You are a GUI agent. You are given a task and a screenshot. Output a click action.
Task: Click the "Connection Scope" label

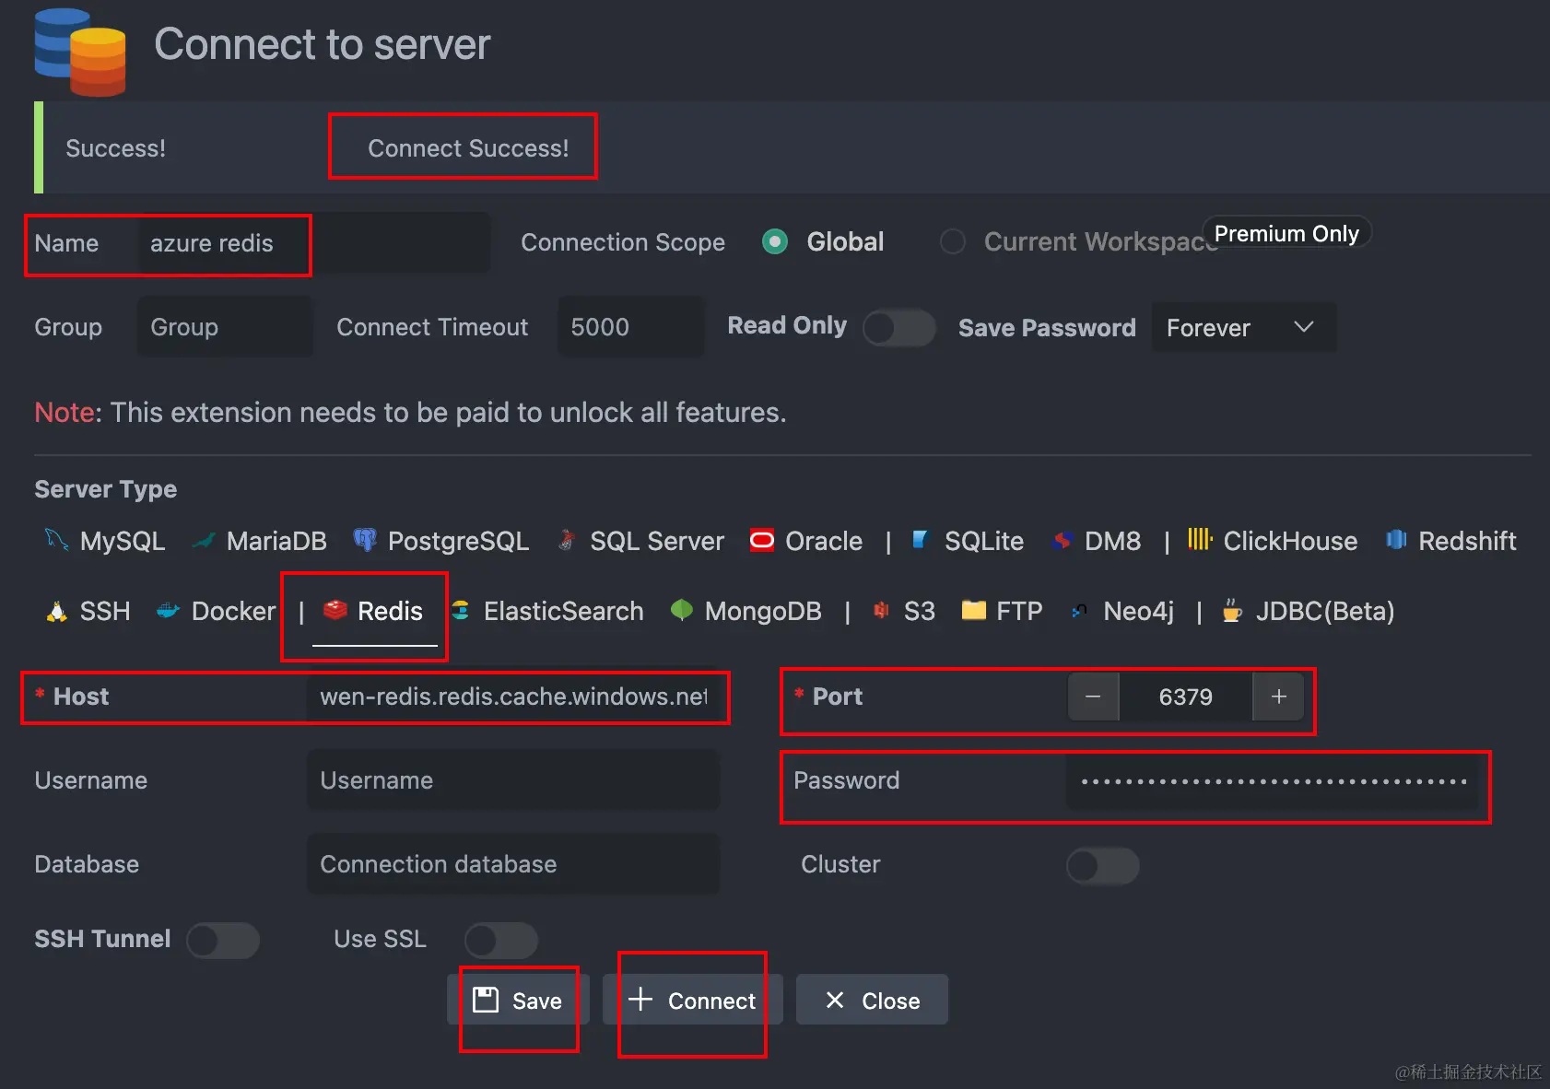coord(623,242)
